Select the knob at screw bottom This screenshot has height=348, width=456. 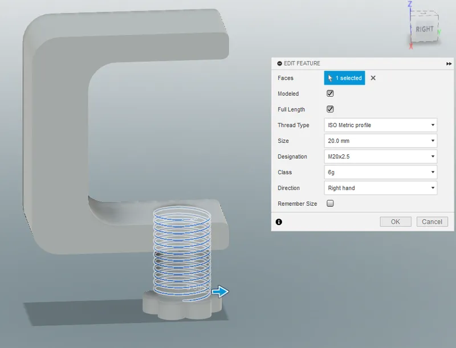[182, 309]
